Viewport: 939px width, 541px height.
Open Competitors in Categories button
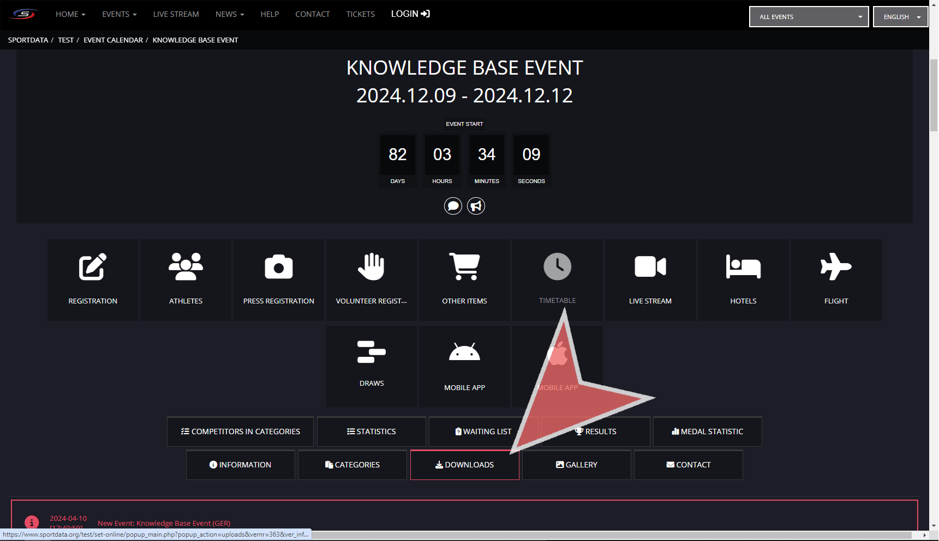point(240,431)
